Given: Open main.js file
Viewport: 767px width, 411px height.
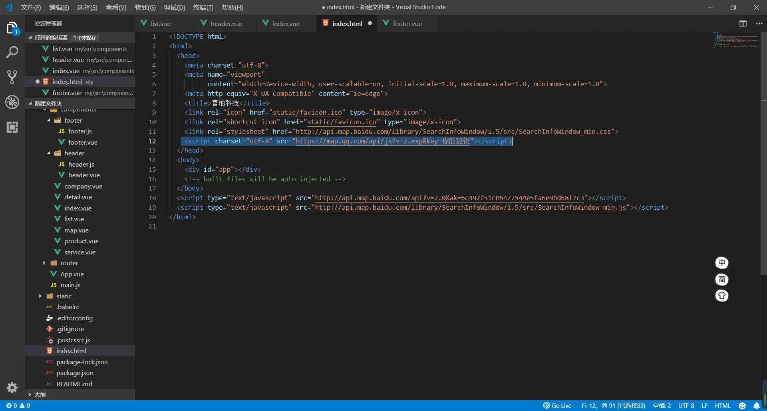Looking at the screenshot, I should (x=80, y=285).
